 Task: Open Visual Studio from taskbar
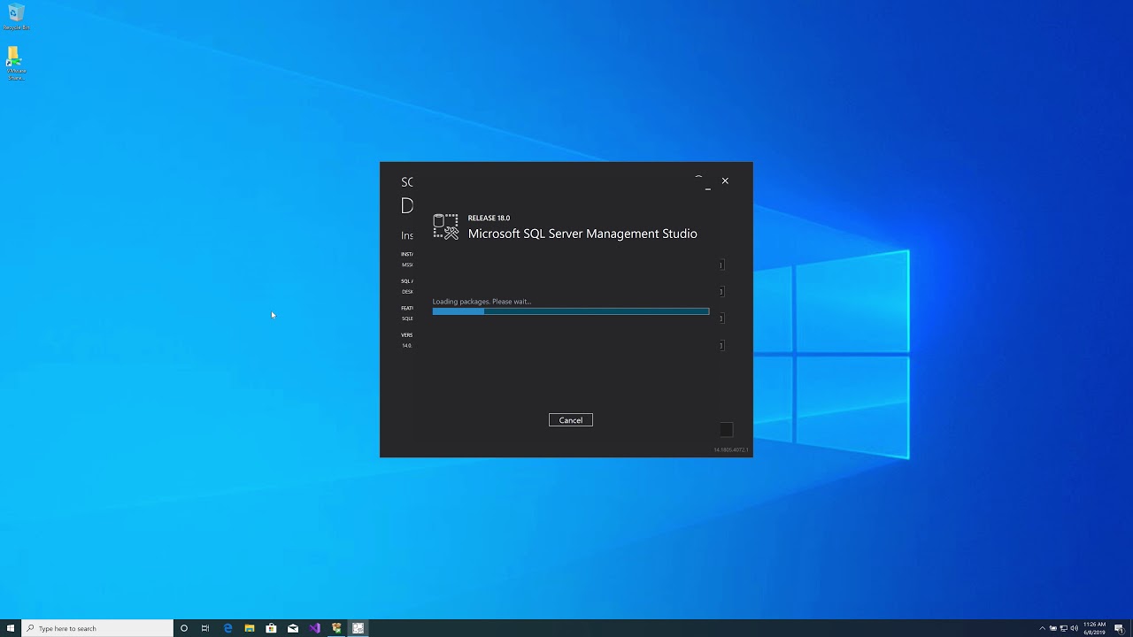[x=314, y=628]
